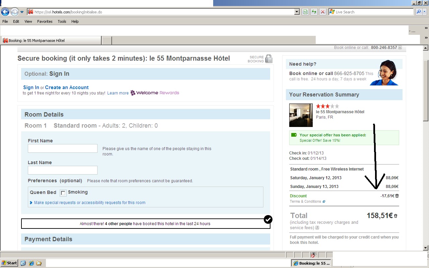Click the Learn more link

click(118, 93)
